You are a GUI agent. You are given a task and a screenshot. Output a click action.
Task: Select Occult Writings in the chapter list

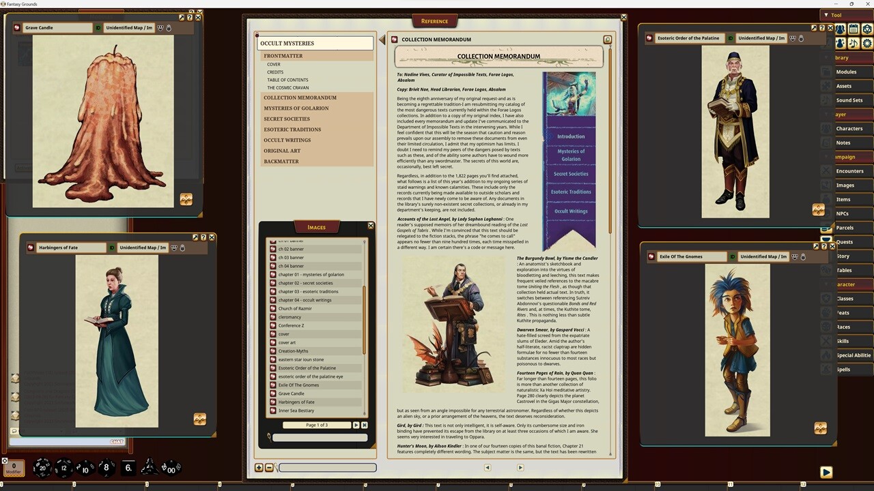[287, 140]
